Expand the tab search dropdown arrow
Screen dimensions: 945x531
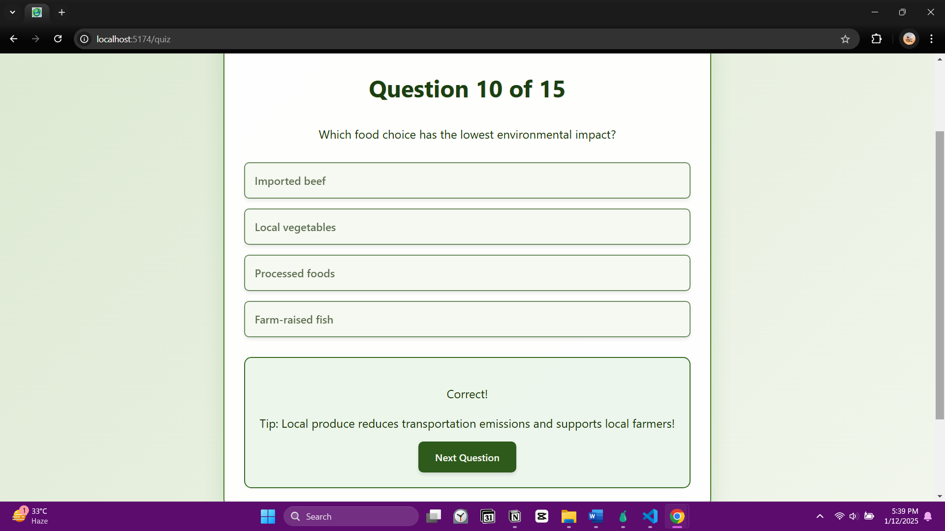point(12,12)
